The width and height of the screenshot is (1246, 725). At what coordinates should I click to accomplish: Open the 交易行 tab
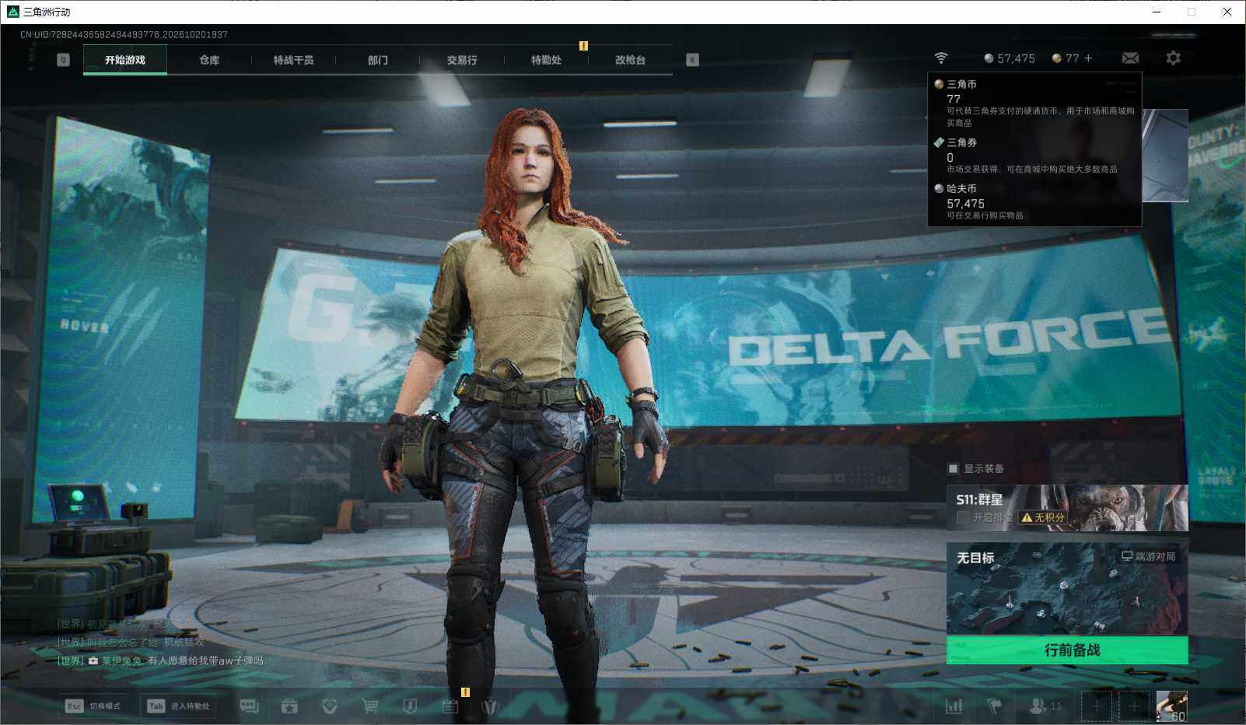(x=462, y=60)
